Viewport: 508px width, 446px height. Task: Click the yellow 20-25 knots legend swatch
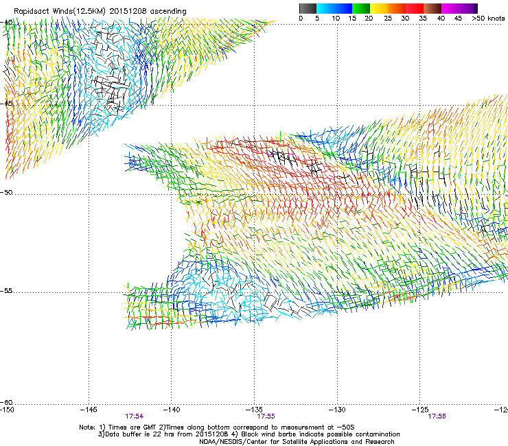[379, 8]
